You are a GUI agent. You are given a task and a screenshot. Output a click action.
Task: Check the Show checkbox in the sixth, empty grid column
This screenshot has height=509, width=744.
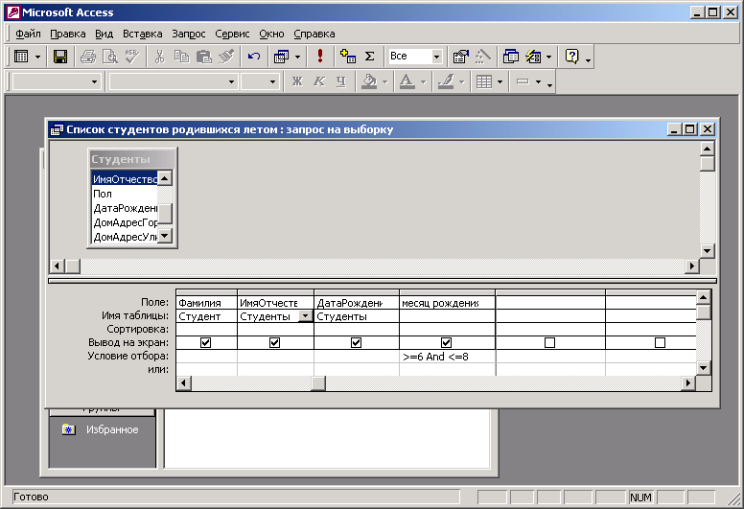point(660,342)
